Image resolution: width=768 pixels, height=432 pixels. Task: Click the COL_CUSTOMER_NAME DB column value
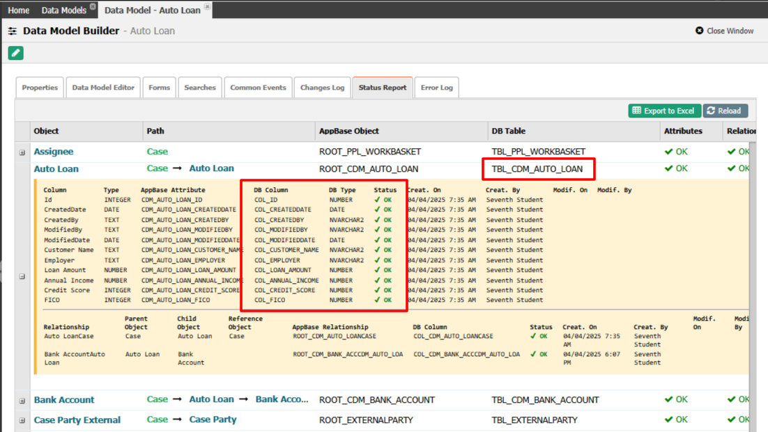click(286, 250)
